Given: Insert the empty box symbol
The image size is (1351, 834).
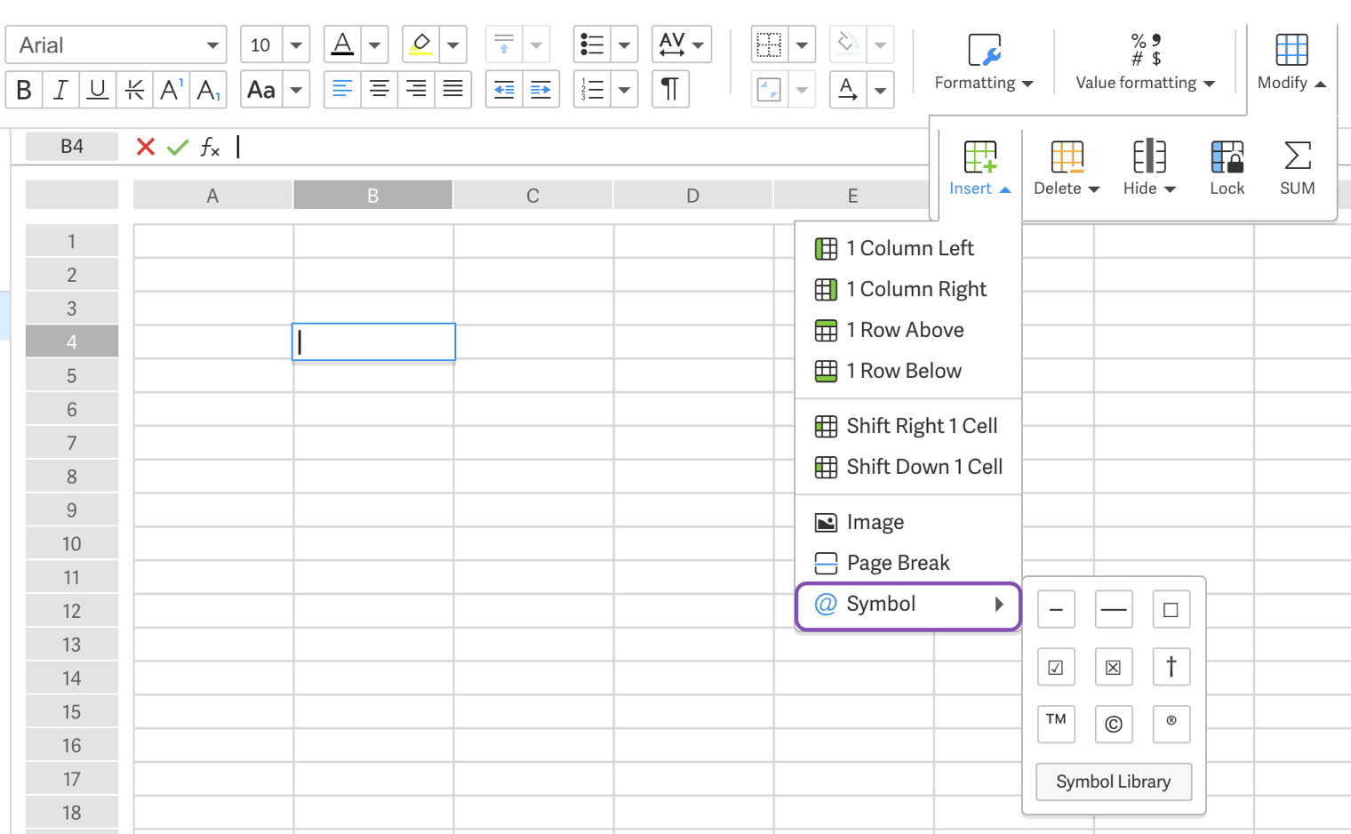Looking at the screenshot, I should pyautogui.click(x=1171, y=610).
